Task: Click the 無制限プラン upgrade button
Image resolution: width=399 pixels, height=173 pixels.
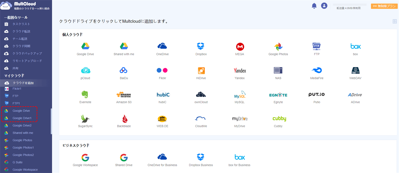Action: point(384,6)
